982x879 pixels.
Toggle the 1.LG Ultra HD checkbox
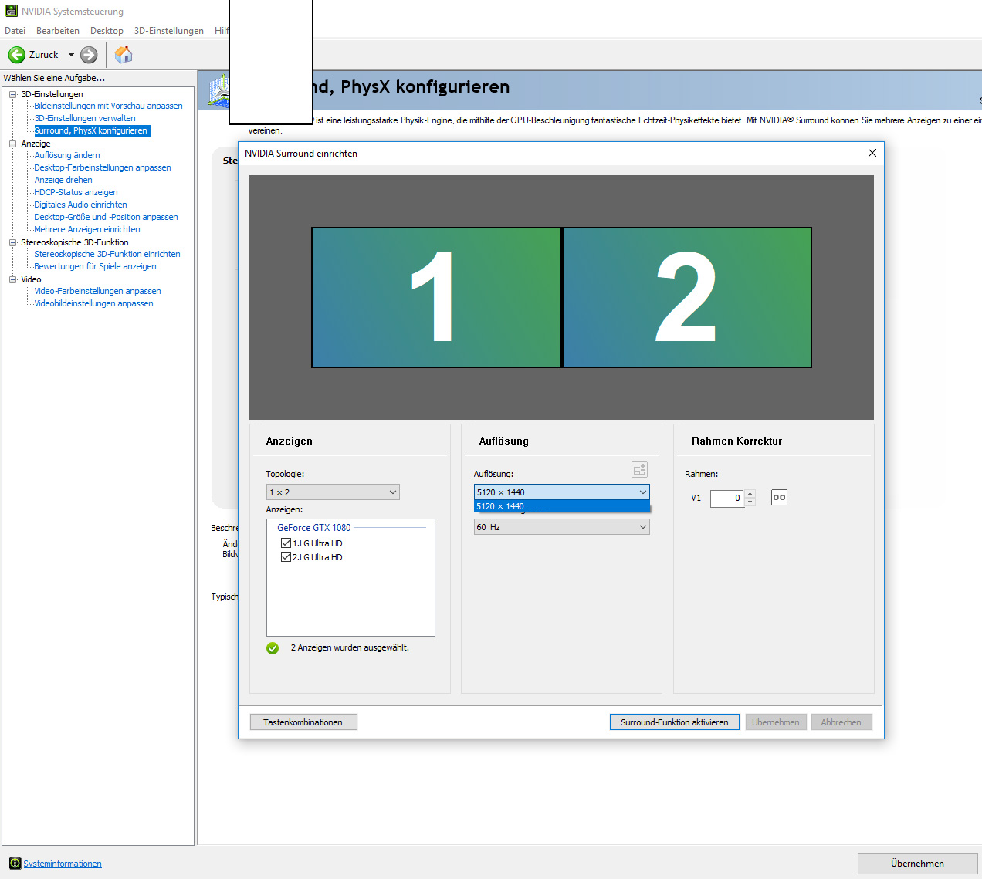pos(286,543)
